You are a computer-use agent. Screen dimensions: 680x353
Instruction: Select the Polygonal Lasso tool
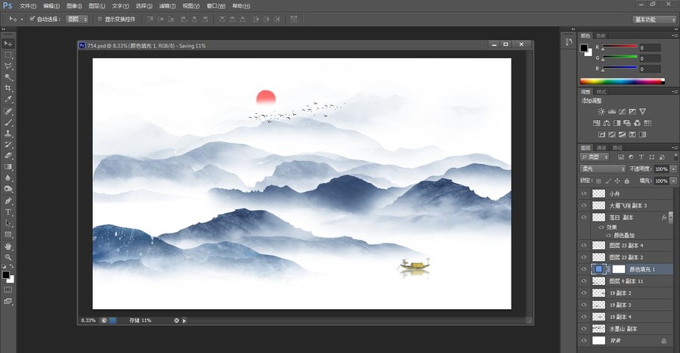click(8, 66)
